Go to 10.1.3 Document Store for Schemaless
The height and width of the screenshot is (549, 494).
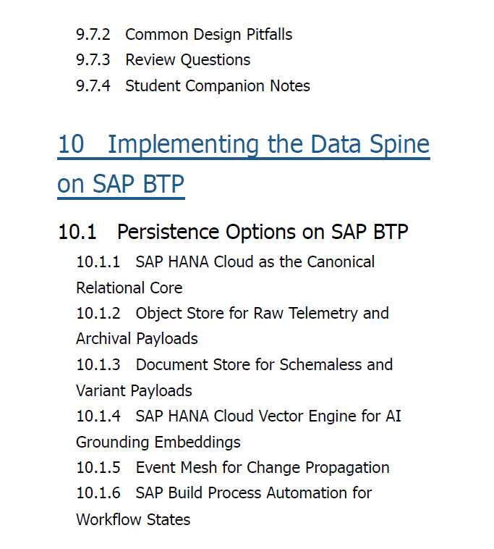[x=234, y=365]
